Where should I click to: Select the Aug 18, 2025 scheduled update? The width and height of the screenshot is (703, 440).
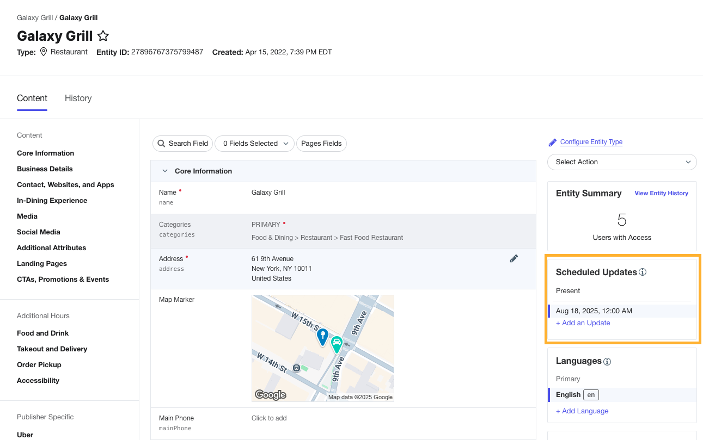[594, 311]
